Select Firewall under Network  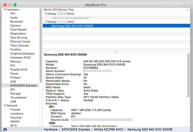point(15,109)
